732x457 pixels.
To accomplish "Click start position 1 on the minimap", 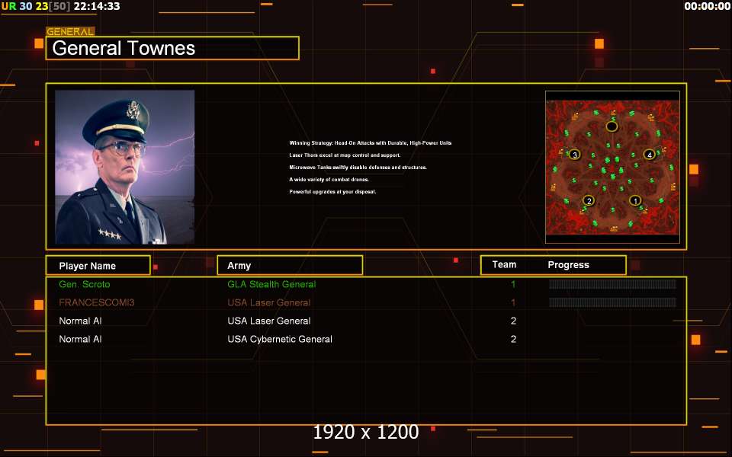I will (635, 200).
